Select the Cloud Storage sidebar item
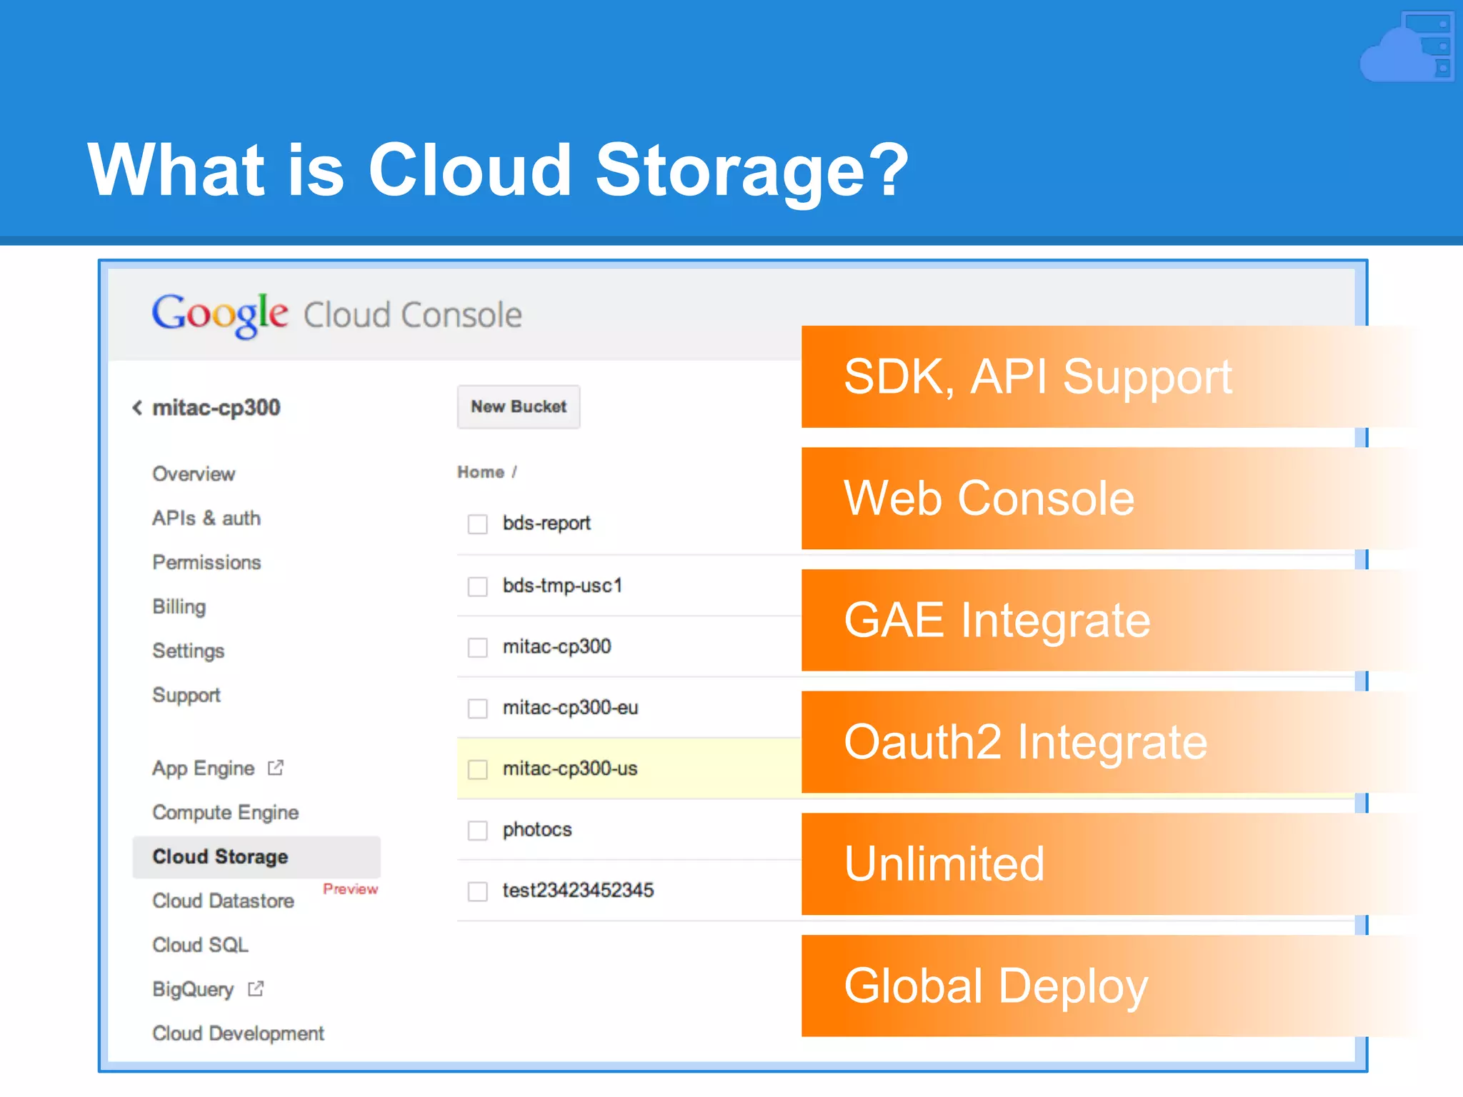Viewport: 1463px width, 1097px height. pyautogui.click(x=256, y=857)
